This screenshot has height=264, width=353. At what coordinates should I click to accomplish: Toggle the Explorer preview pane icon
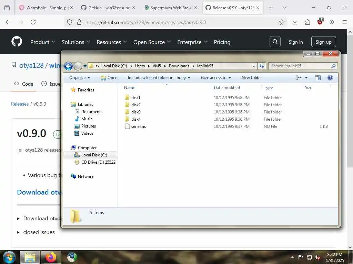(317, 78)
